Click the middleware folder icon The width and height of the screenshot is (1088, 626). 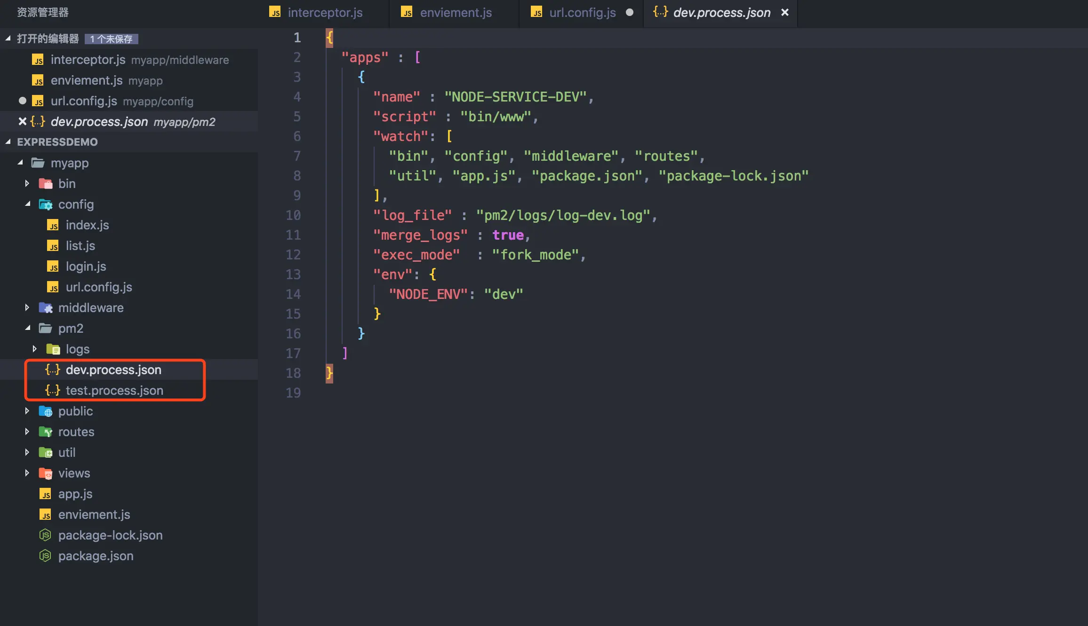pos(46,308)
